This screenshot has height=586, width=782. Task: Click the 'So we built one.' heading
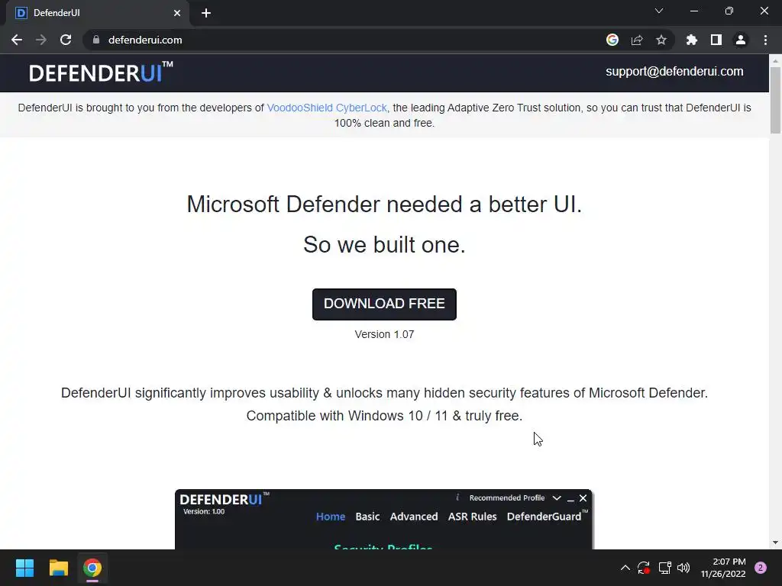coord(384,245)
